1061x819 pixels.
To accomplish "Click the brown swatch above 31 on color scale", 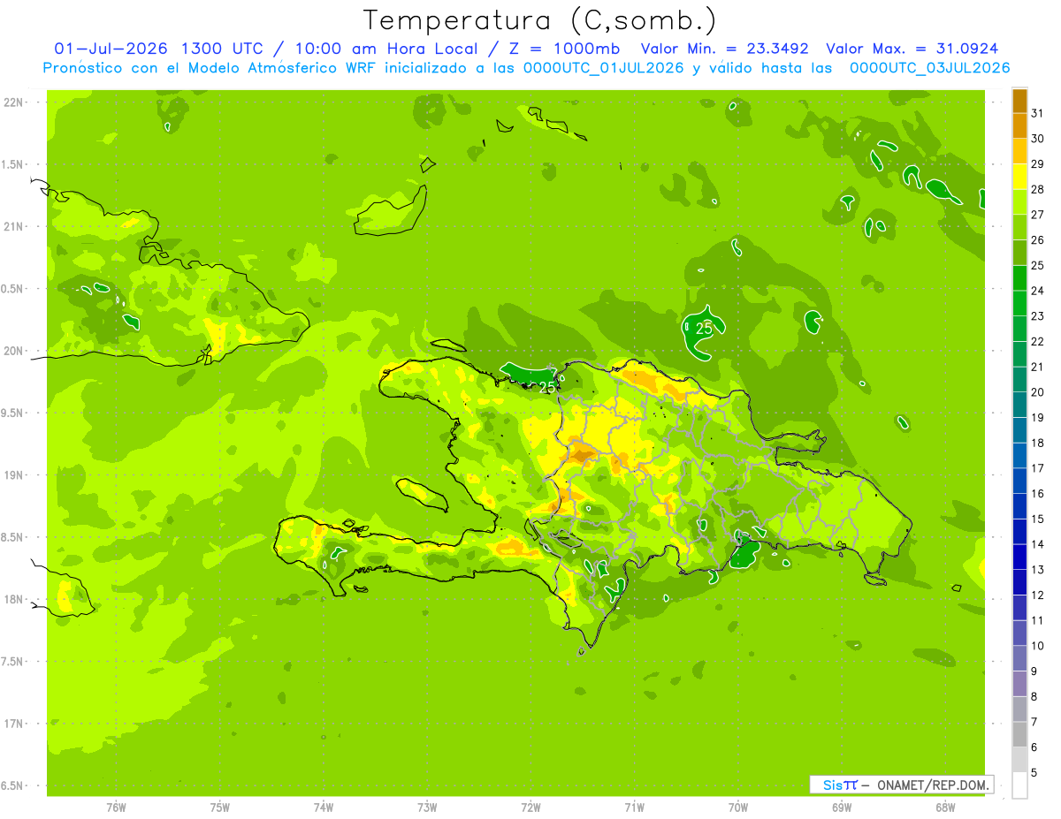I will (1019, 101).
